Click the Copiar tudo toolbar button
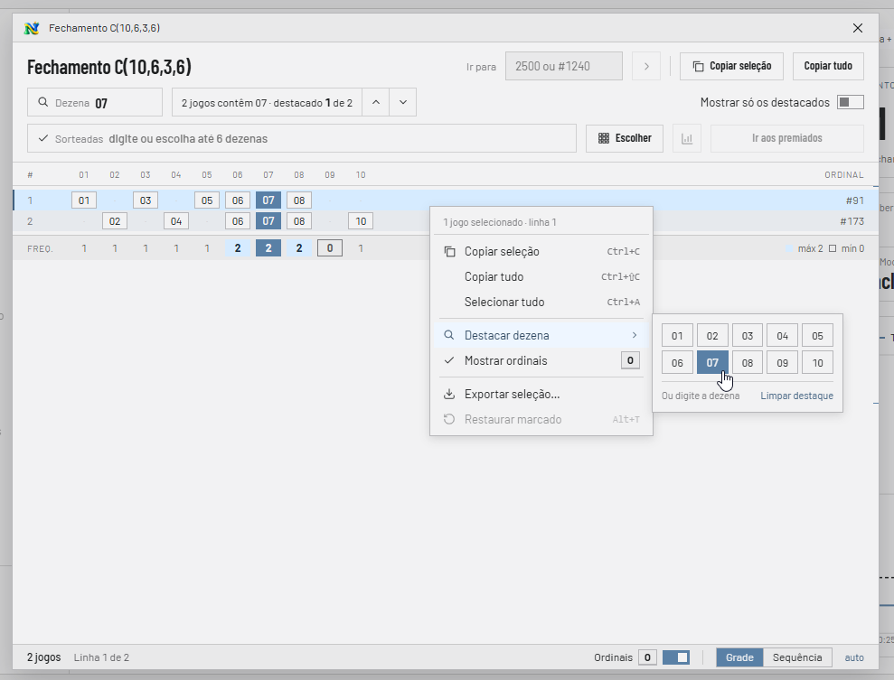Image resolution: width=894 pixels, height=680 pixels. (x=828, y=66)
